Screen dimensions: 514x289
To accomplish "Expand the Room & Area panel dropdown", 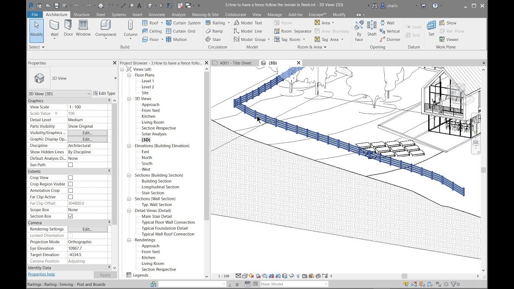I will (x=312, y=47).
